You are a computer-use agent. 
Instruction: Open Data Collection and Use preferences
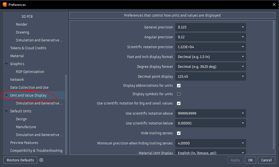29,88
